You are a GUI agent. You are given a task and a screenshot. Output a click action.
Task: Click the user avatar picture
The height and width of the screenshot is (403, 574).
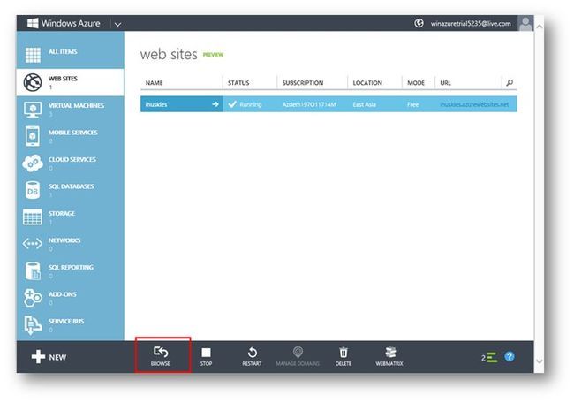click(525, 23)
